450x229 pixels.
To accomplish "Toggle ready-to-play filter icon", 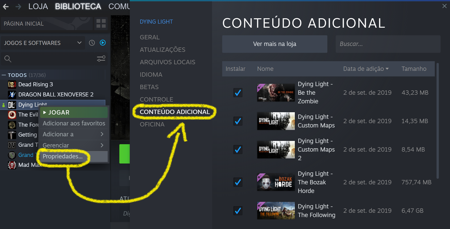I will point(103,43).
